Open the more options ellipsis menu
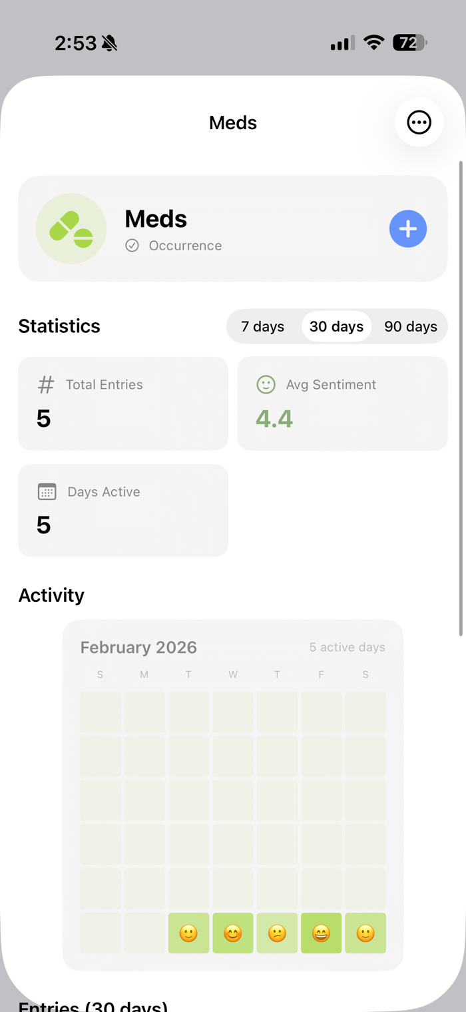 419,123
